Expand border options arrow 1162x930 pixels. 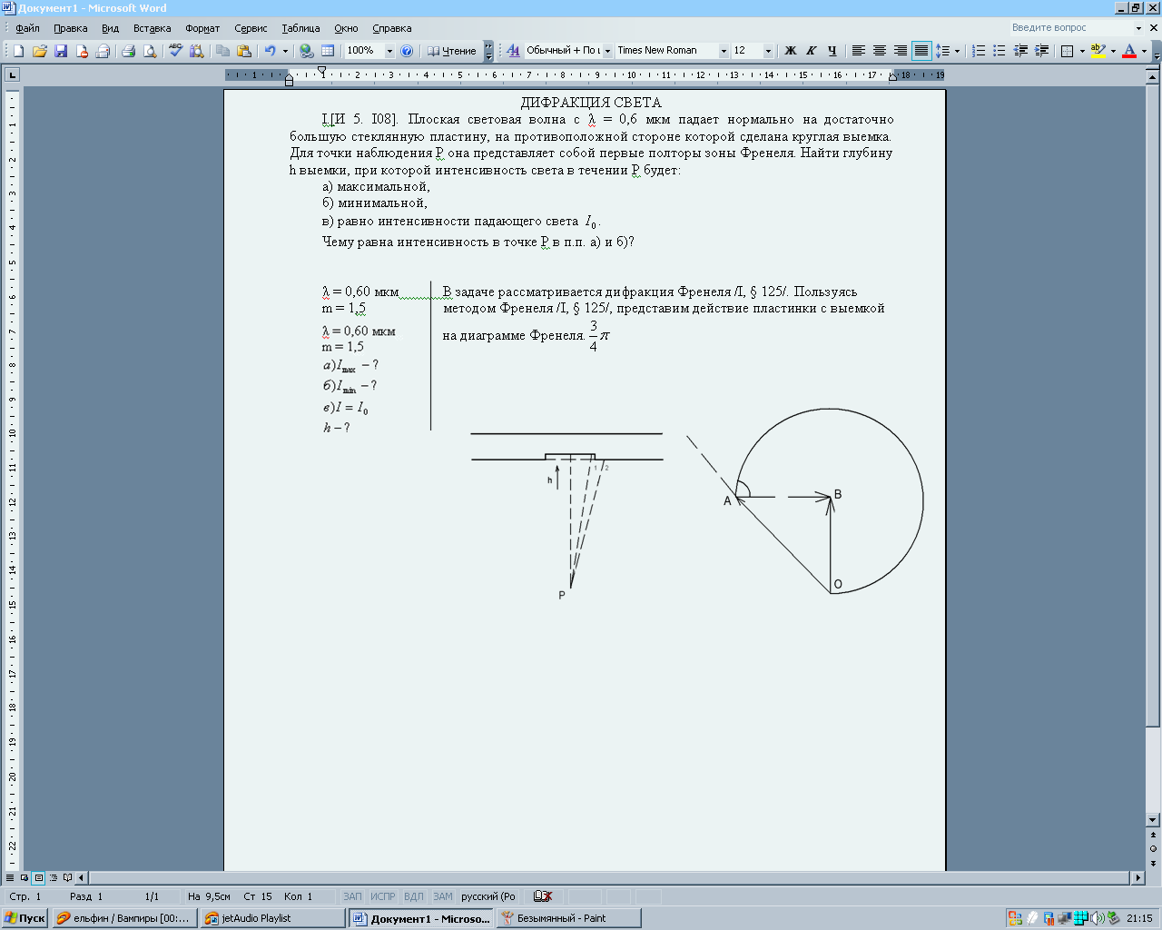[1082, 51]
